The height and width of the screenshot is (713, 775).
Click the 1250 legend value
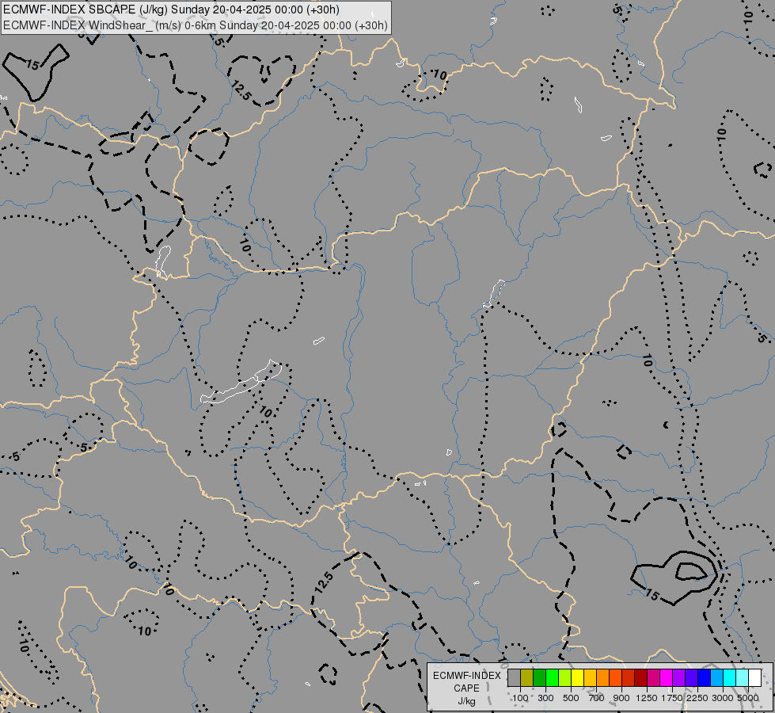(x=647, y=698)
